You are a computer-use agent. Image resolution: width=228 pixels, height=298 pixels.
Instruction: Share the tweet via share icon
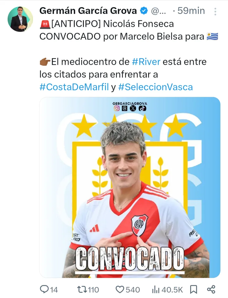211,290
